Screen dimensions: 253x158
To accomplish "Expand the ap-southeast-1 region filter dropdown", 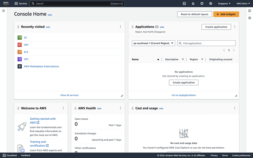I will point(153,43).
